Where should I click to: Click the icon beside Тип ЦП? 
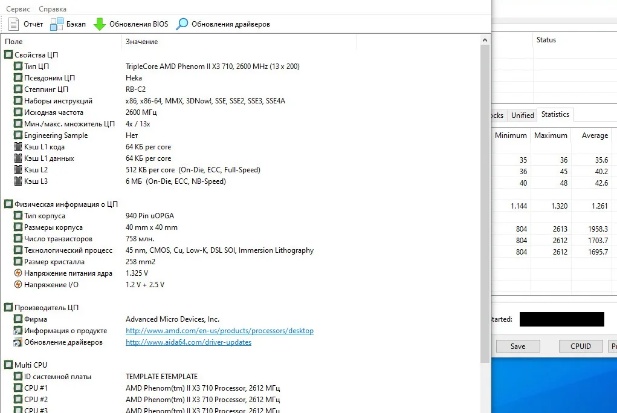click(x=18, y=66)
